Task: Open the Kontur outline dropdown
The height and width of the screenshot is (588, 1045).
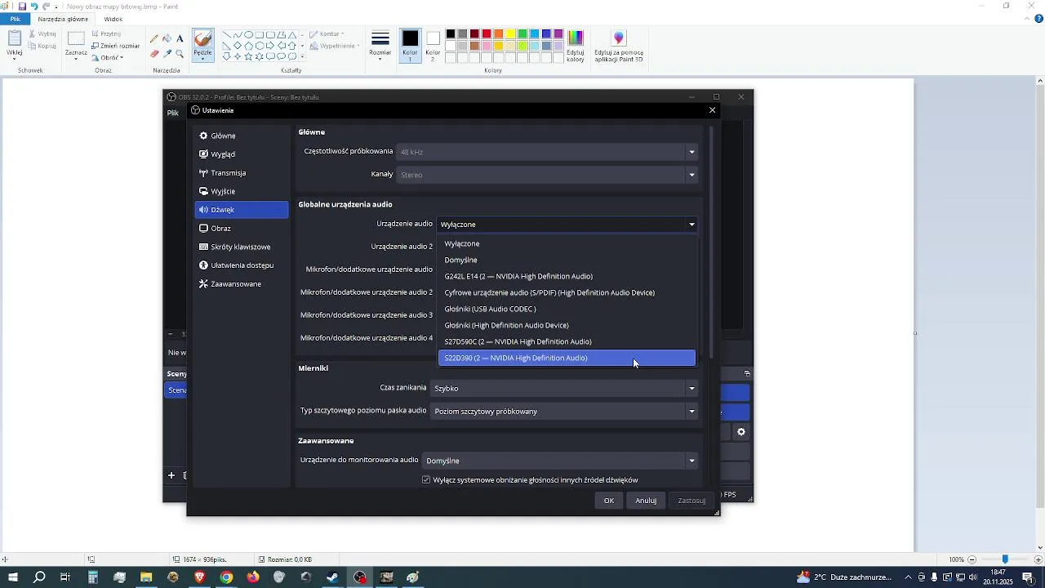Action: coord(327,34)
